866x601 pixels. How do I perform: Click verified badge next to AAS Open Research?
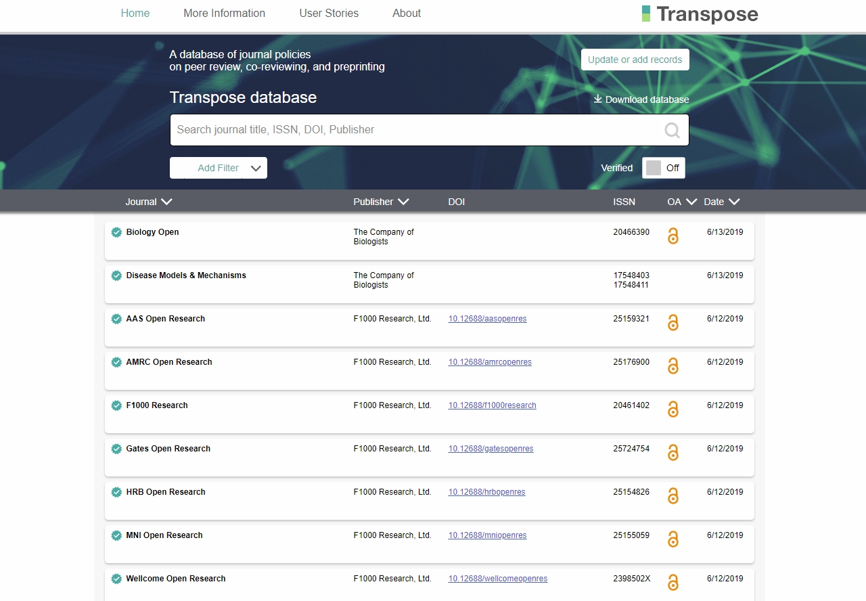point(116,319)
